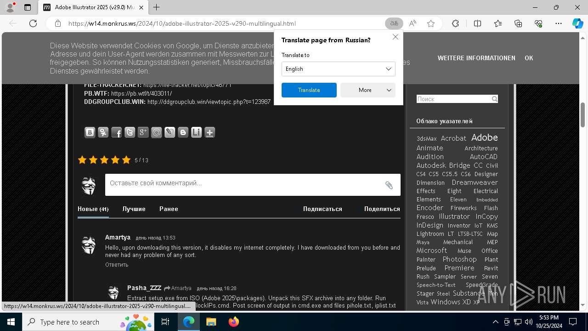The height and width of the screenshot is (331, 588).
Task: Open Browser essentials heart icon
Action: click(538, 23)
